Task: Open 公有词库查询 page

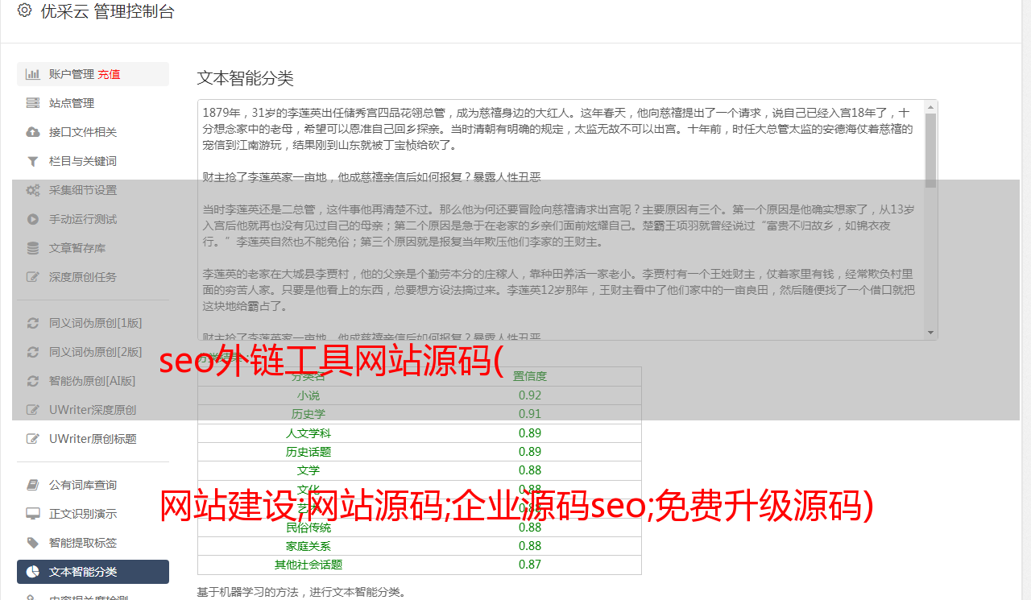Action: (x=93, y=485)
